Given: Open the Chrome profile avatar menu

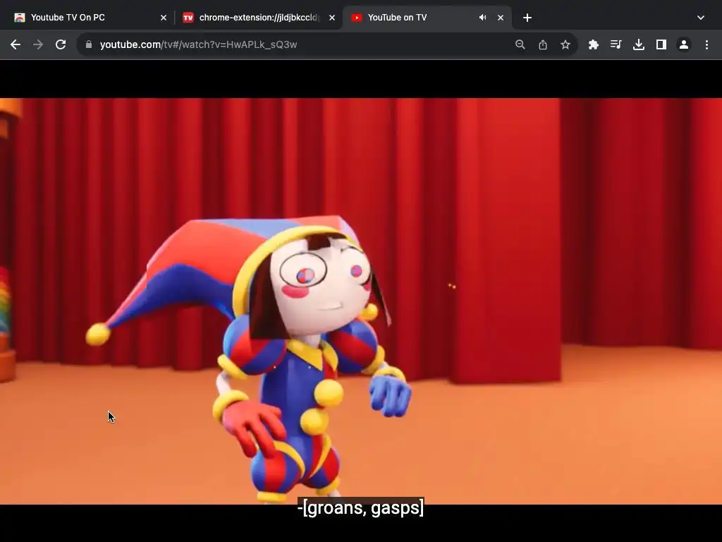Looking at the screenshot, I should (684, 44).
